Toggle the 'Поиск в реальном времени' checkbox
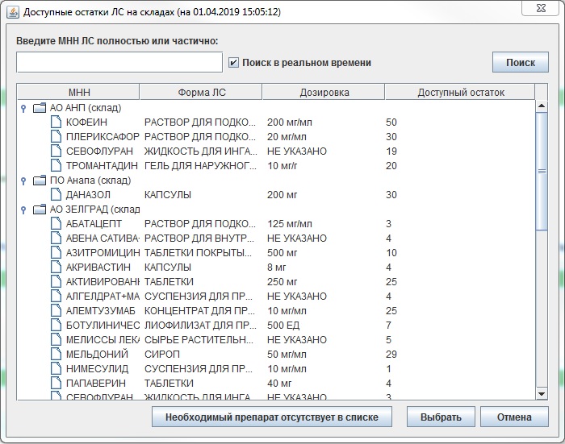 coord(234,63)
